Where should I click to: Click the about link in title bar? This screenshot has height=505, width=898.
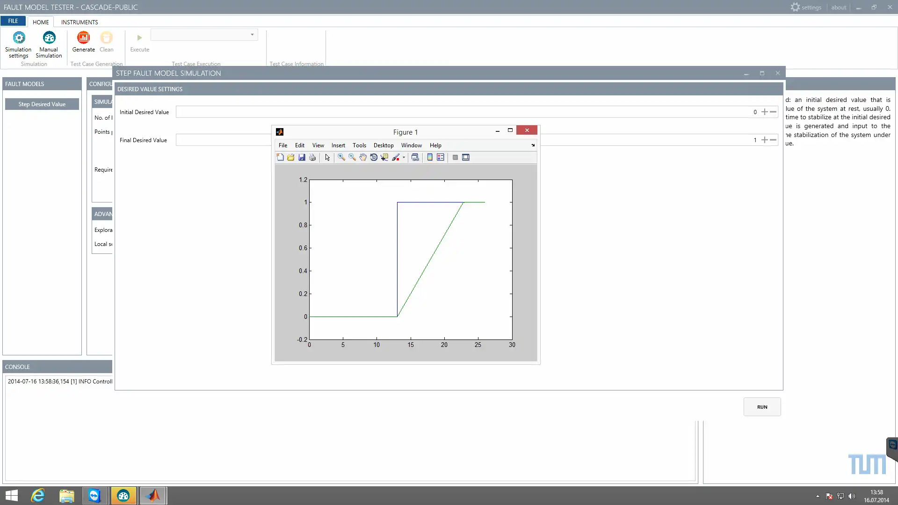(839, 7)
